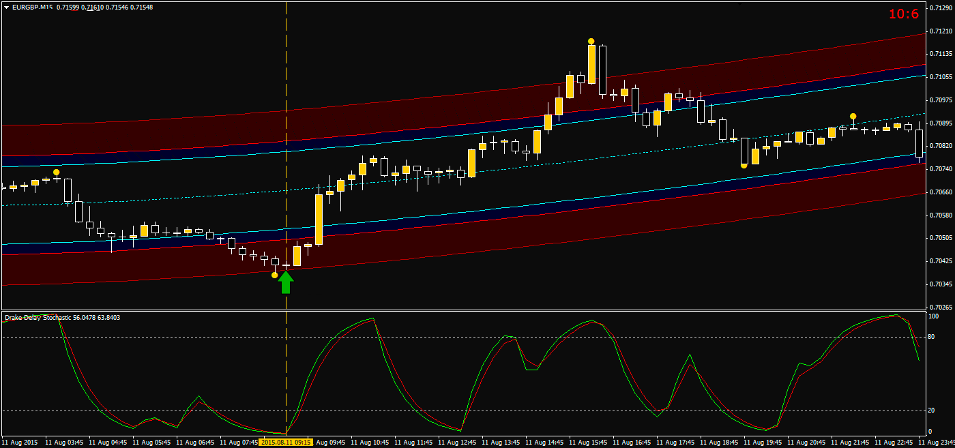Click the yellow dot near the 0.70895 level
Screen dimensions: 955x448
click(x=852, y=117)
